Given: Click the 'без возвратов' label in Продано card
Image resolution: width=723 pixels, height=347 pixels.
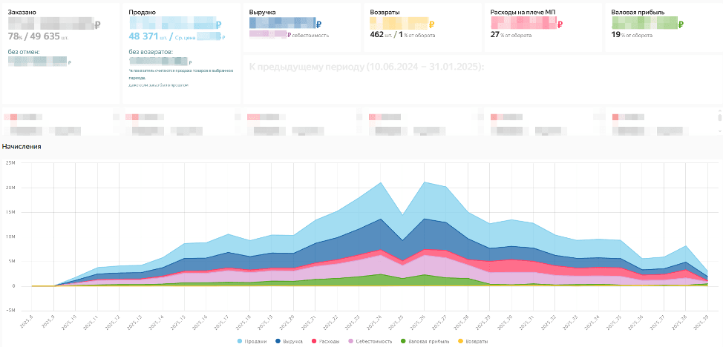Looking at the screenshot, I should point(150,52).
